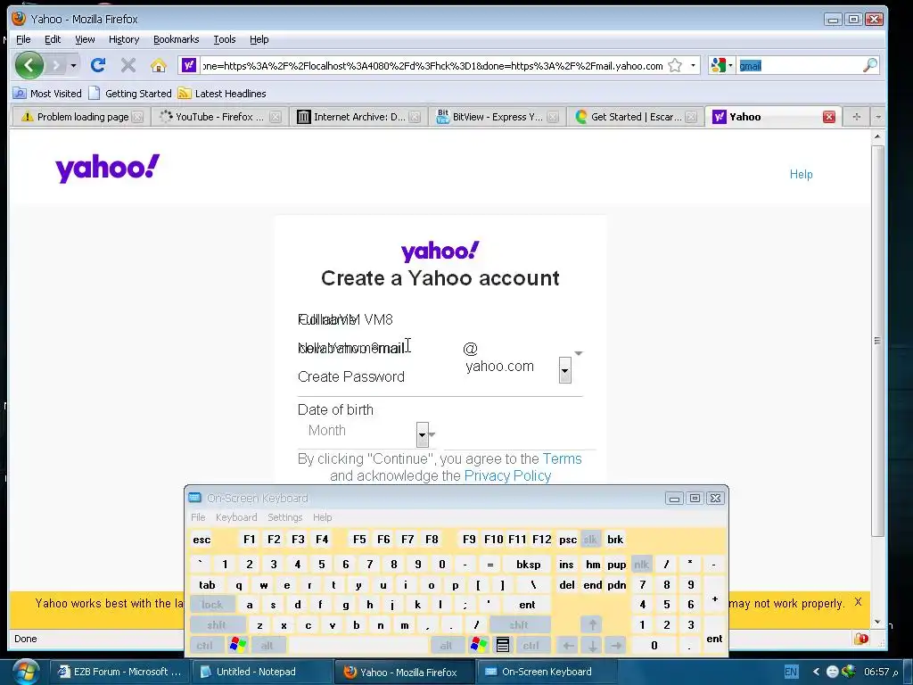
Task: Switch to the Internet Archive tab
Action: click(x=358, y=117)
